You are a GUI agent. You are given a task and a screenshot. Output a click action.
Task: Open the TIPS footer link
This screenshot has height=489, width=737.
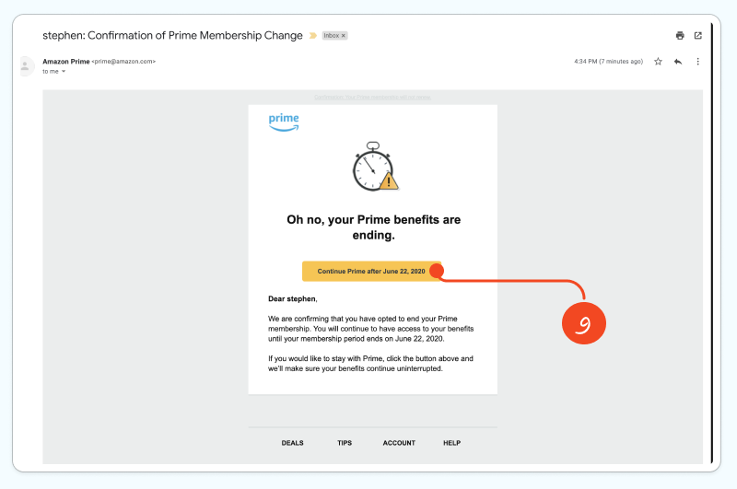coord(345,443)
